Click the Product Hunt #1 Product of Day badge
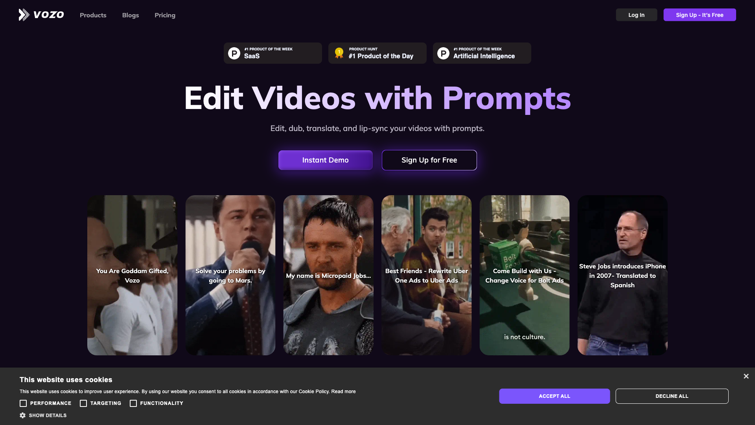755x425 pixels. pyautogui.click(x=377, y=53)
